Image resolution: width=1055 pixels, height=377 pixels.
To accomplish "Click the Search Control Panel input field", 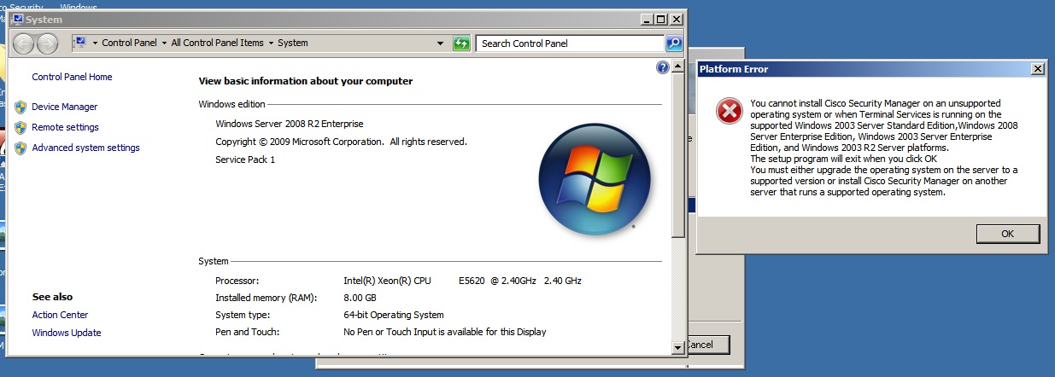I will (x=570, y=43).
